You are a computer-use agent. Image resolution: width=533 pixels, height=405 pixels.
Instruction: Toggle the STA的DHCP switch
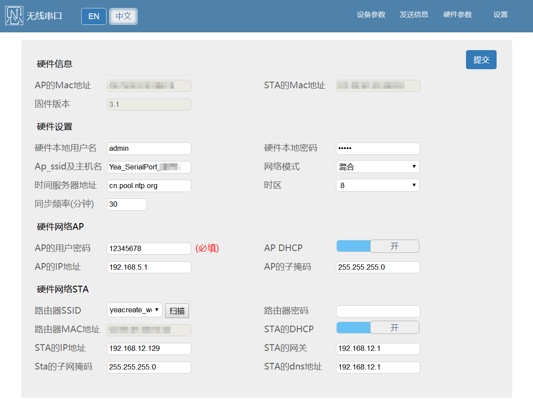[x=378, y=328]
